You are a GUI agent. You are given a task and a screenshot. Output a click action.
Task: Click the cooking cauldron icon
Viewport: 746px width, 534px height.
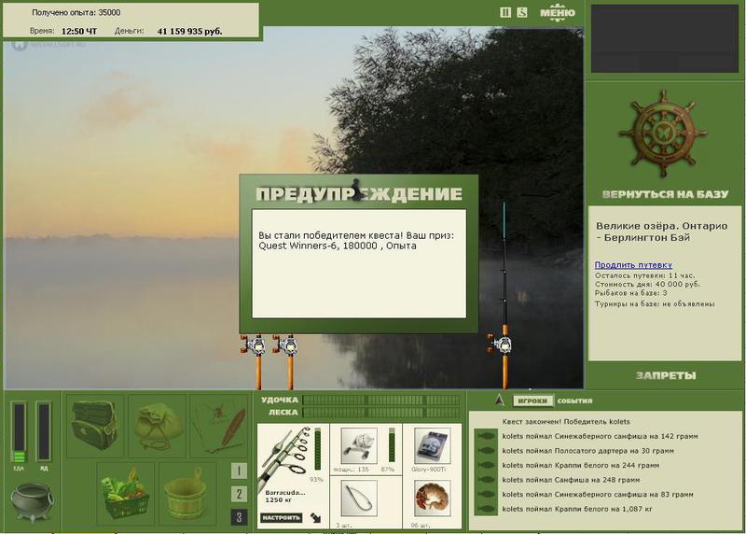pos(32,501)
